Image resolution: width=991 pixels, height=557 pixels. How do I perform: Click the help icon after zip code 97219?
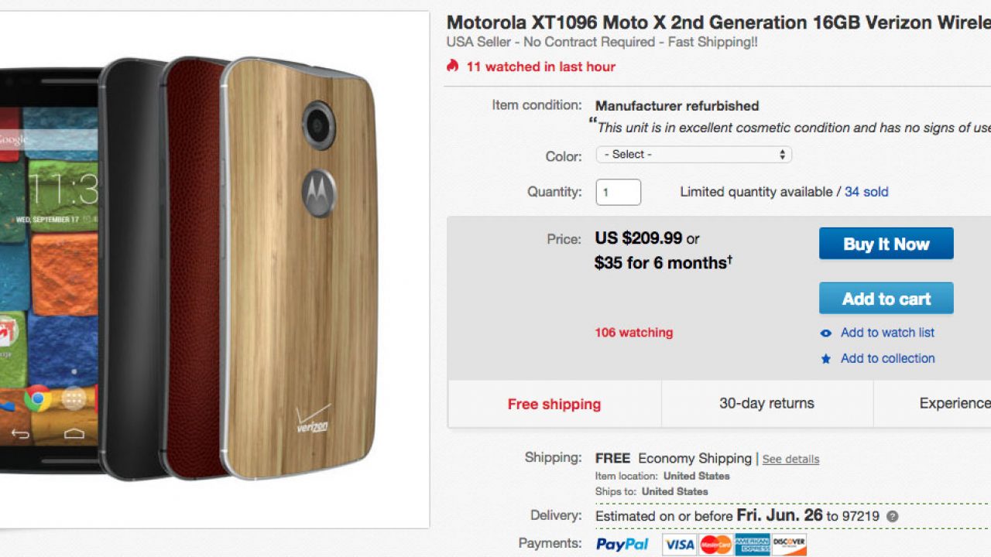[892, 517]
